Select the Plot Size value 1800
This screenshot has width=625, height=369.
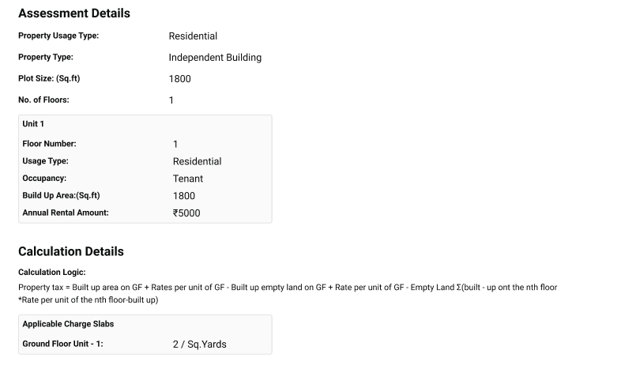(x=180, y=79)
